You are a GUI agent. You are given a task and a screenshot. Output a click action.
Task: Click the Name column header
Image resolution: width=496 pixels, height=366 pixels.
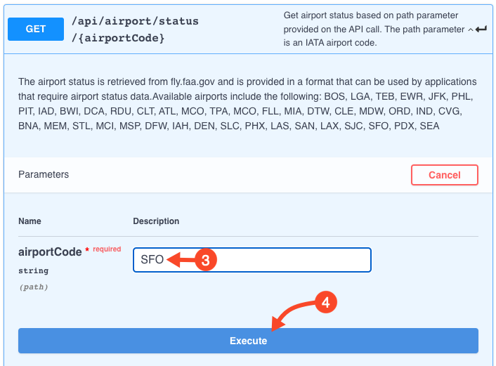coord(30,221)
